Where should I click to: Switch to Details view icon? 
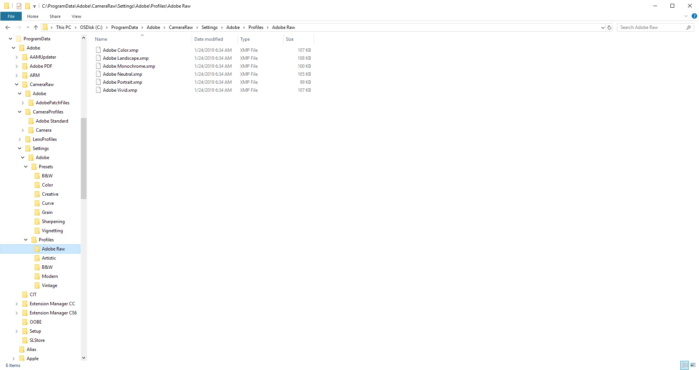point(685,365)
